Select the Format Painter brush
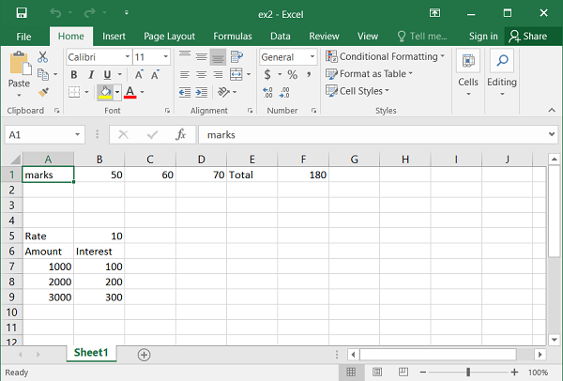 click(43, 92)
